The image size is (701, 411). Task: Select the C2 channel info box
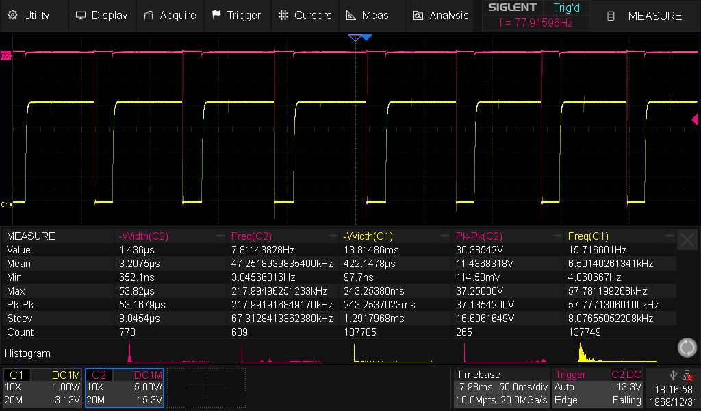pyautogui.click(x=124, y=388)
